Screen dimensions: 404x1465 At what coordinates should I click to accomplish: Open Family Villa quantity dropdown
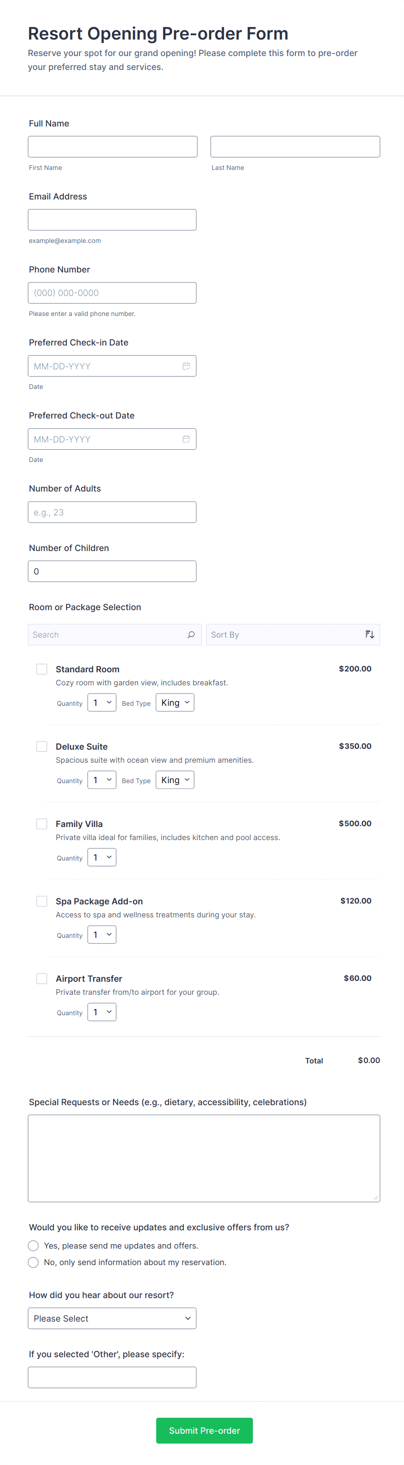(102, 857)
